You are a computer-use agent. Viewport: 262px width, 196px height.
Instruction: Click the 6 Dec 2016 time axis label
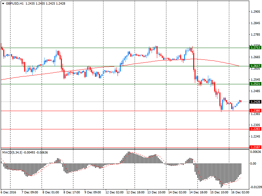click(9, 192)
